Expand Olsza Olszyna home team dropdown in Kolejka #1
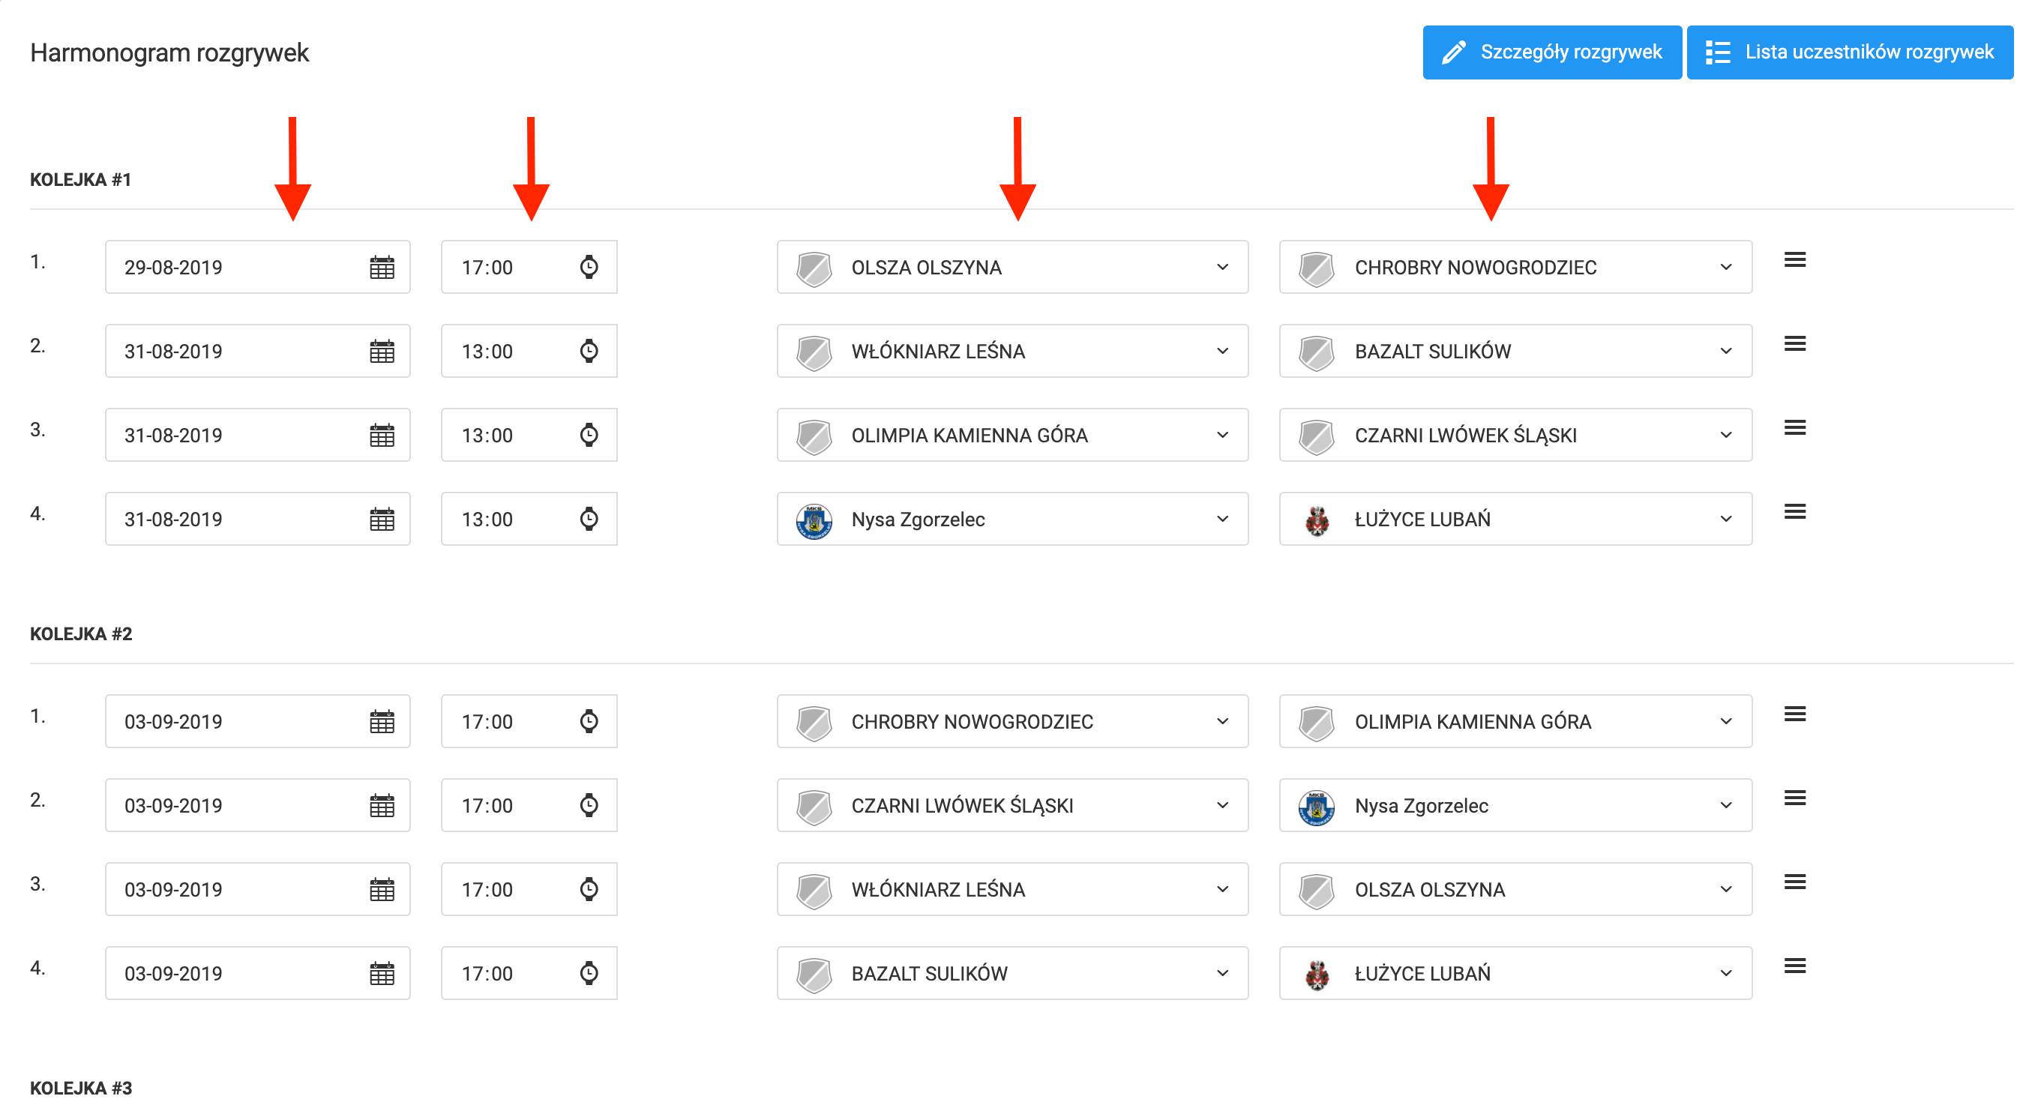 [1222, 268]
